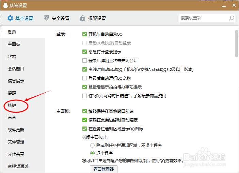239x173 pixels.
Task: Click the vertical scrollbar thumb
Action: click(237, 43)
